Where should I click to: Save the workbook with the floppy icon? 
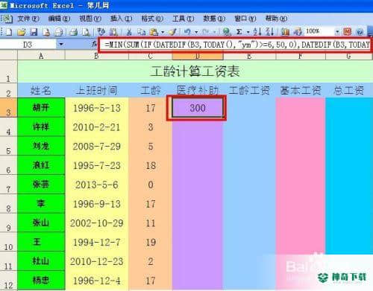pyautogui.click(x=34, y=32)
